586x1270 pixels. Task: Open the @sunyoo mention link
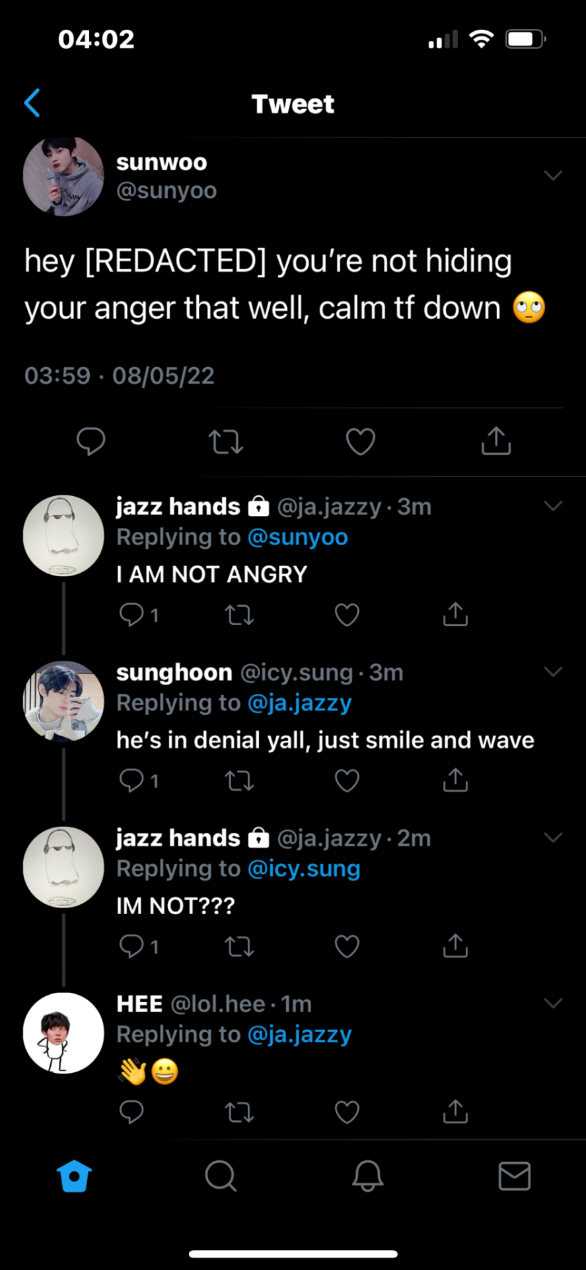[x=298, y=537]
